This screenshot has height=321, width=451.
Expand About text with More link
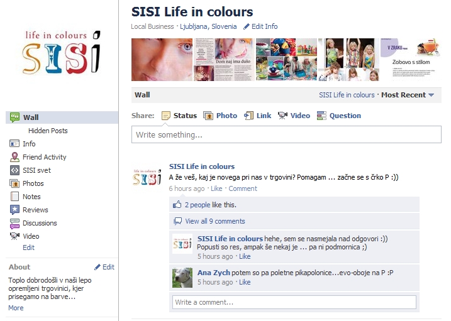pyautogui.click(x=16, y=308)
